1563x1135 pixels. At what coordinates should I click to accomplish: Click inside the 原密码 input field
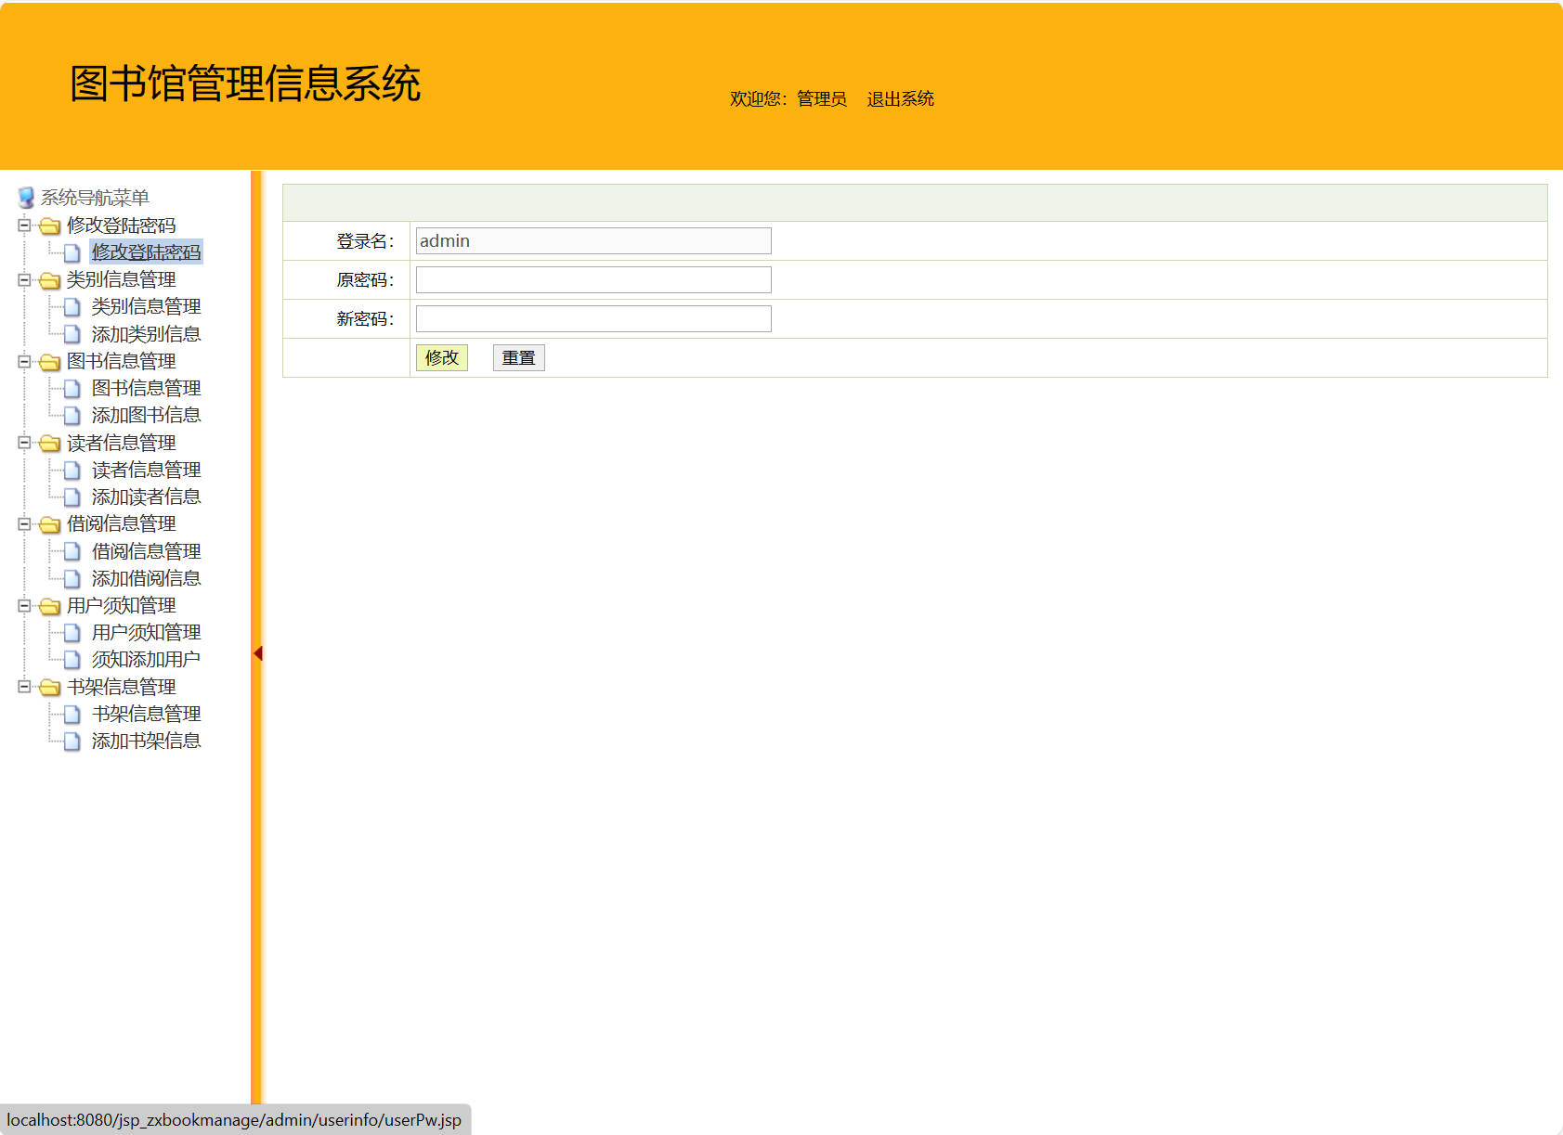tap(593, 279)
